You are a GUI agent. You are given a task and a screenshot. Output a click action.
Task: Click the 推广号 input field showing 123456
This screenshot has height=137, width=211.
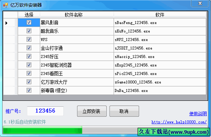45,111
